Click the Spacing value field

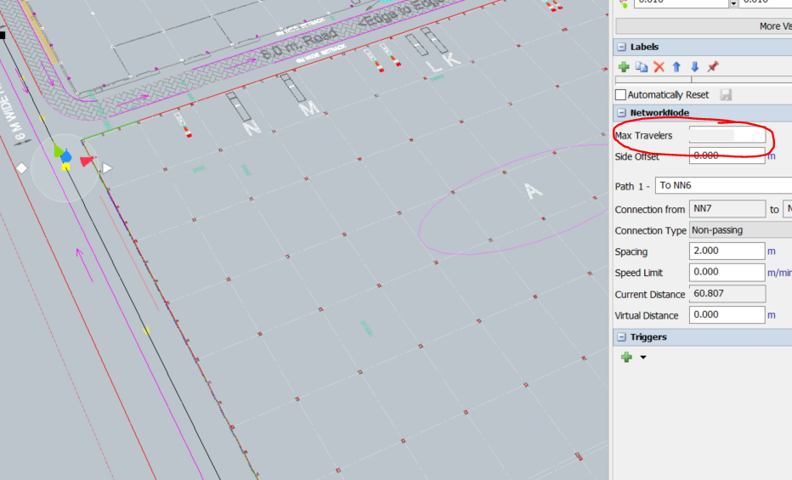click(x=727, y=251)
